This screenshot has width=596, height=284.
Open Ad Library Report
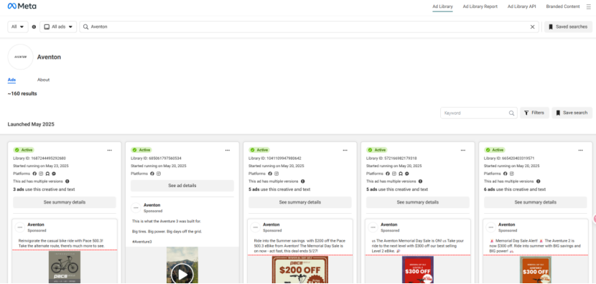[x=480, y=6]
